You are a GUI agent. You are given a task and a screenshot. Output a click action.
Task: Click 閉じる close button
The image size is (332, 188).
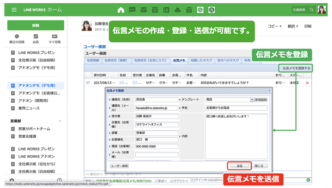coord(259,166)
